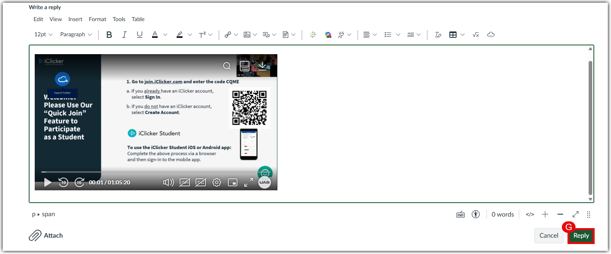Expand the link options arrow
Viewport: 611px width, 254px height.
pos(236,35)
